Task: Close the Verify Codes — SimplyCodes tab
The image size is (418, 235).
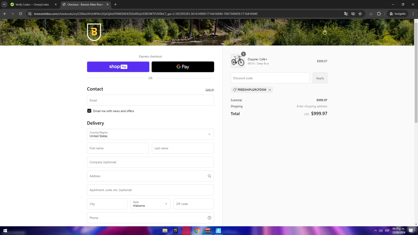Action: point(56,4)
